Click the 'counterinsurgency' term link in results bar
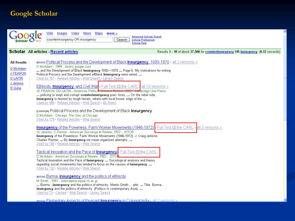Screen dimensions: 295x221 pos(220,52)
